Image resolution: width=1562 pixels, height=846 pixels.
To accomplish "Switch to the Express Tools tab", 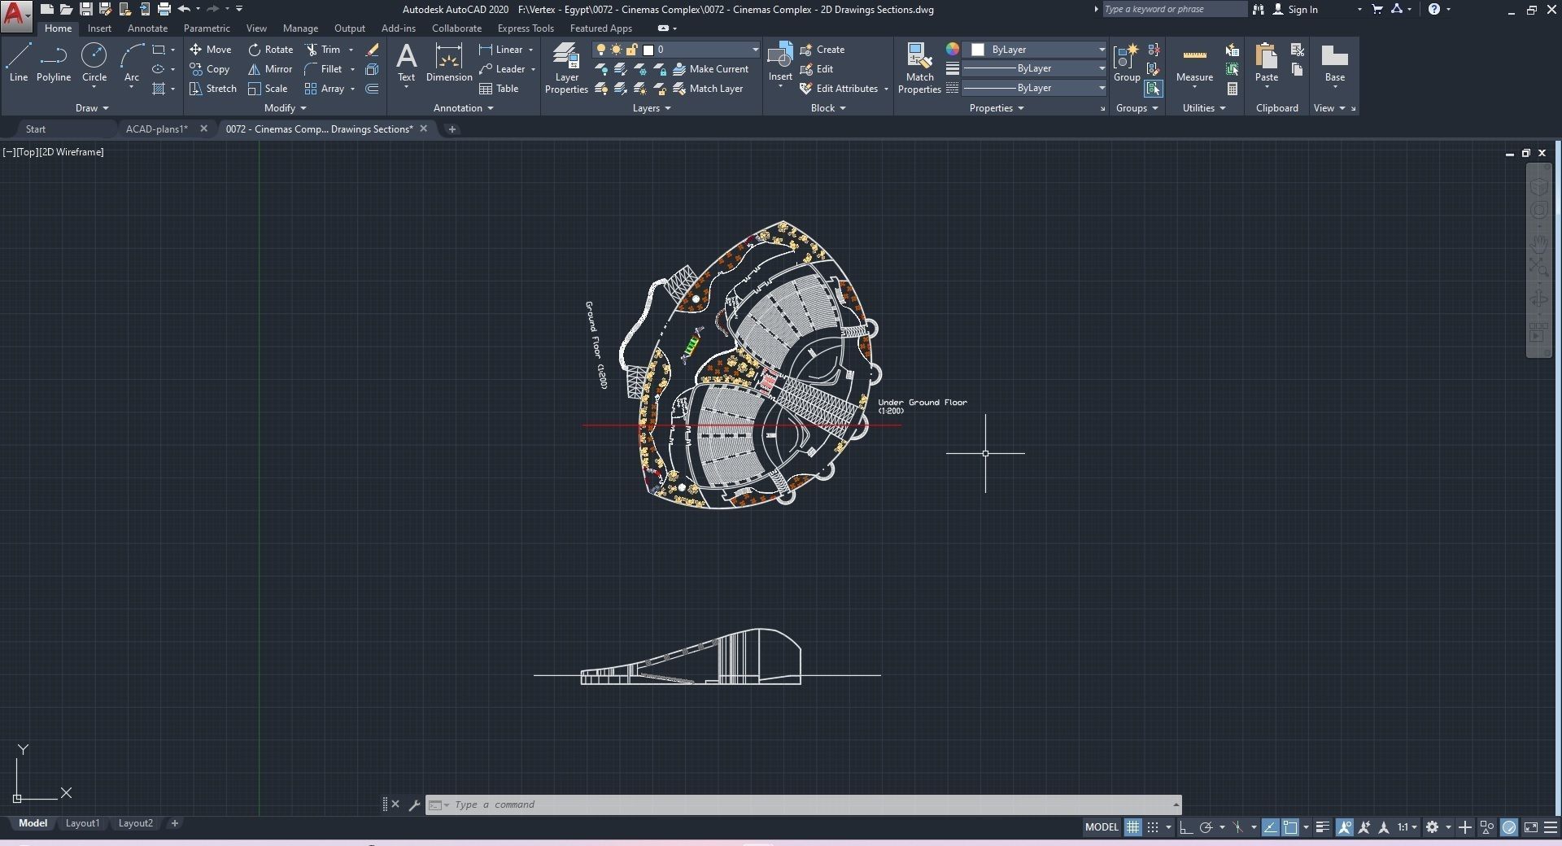I will click(526, 28).
